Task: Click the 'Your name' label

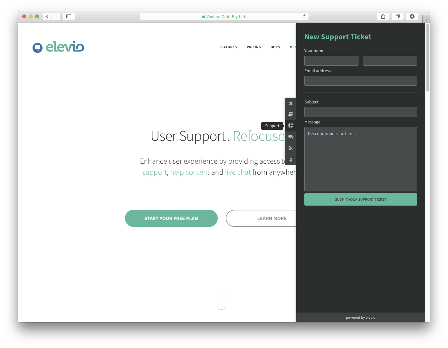Action: (314, 51)
